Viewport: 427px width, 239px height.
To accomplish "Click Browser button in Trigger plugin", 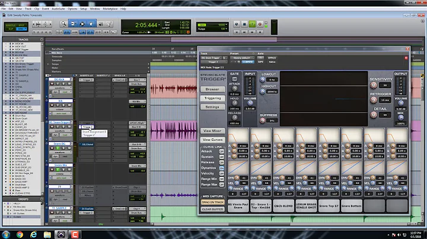I will [212, 89].
